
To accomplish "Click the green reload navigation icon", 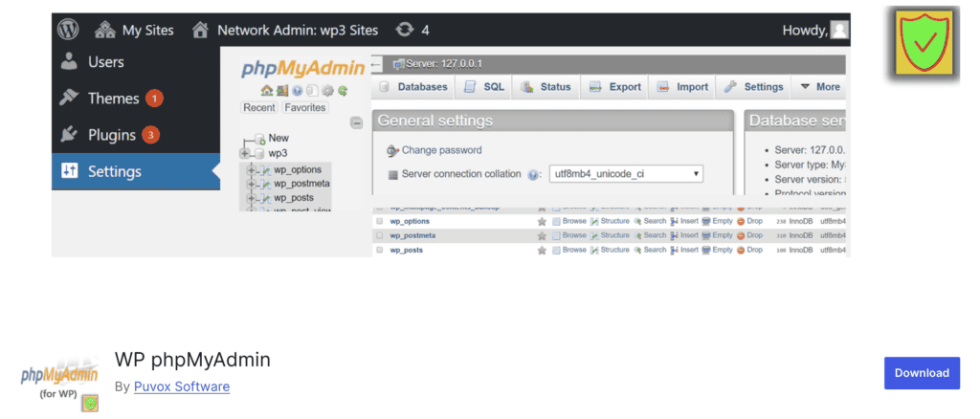I will pos(343,91).
